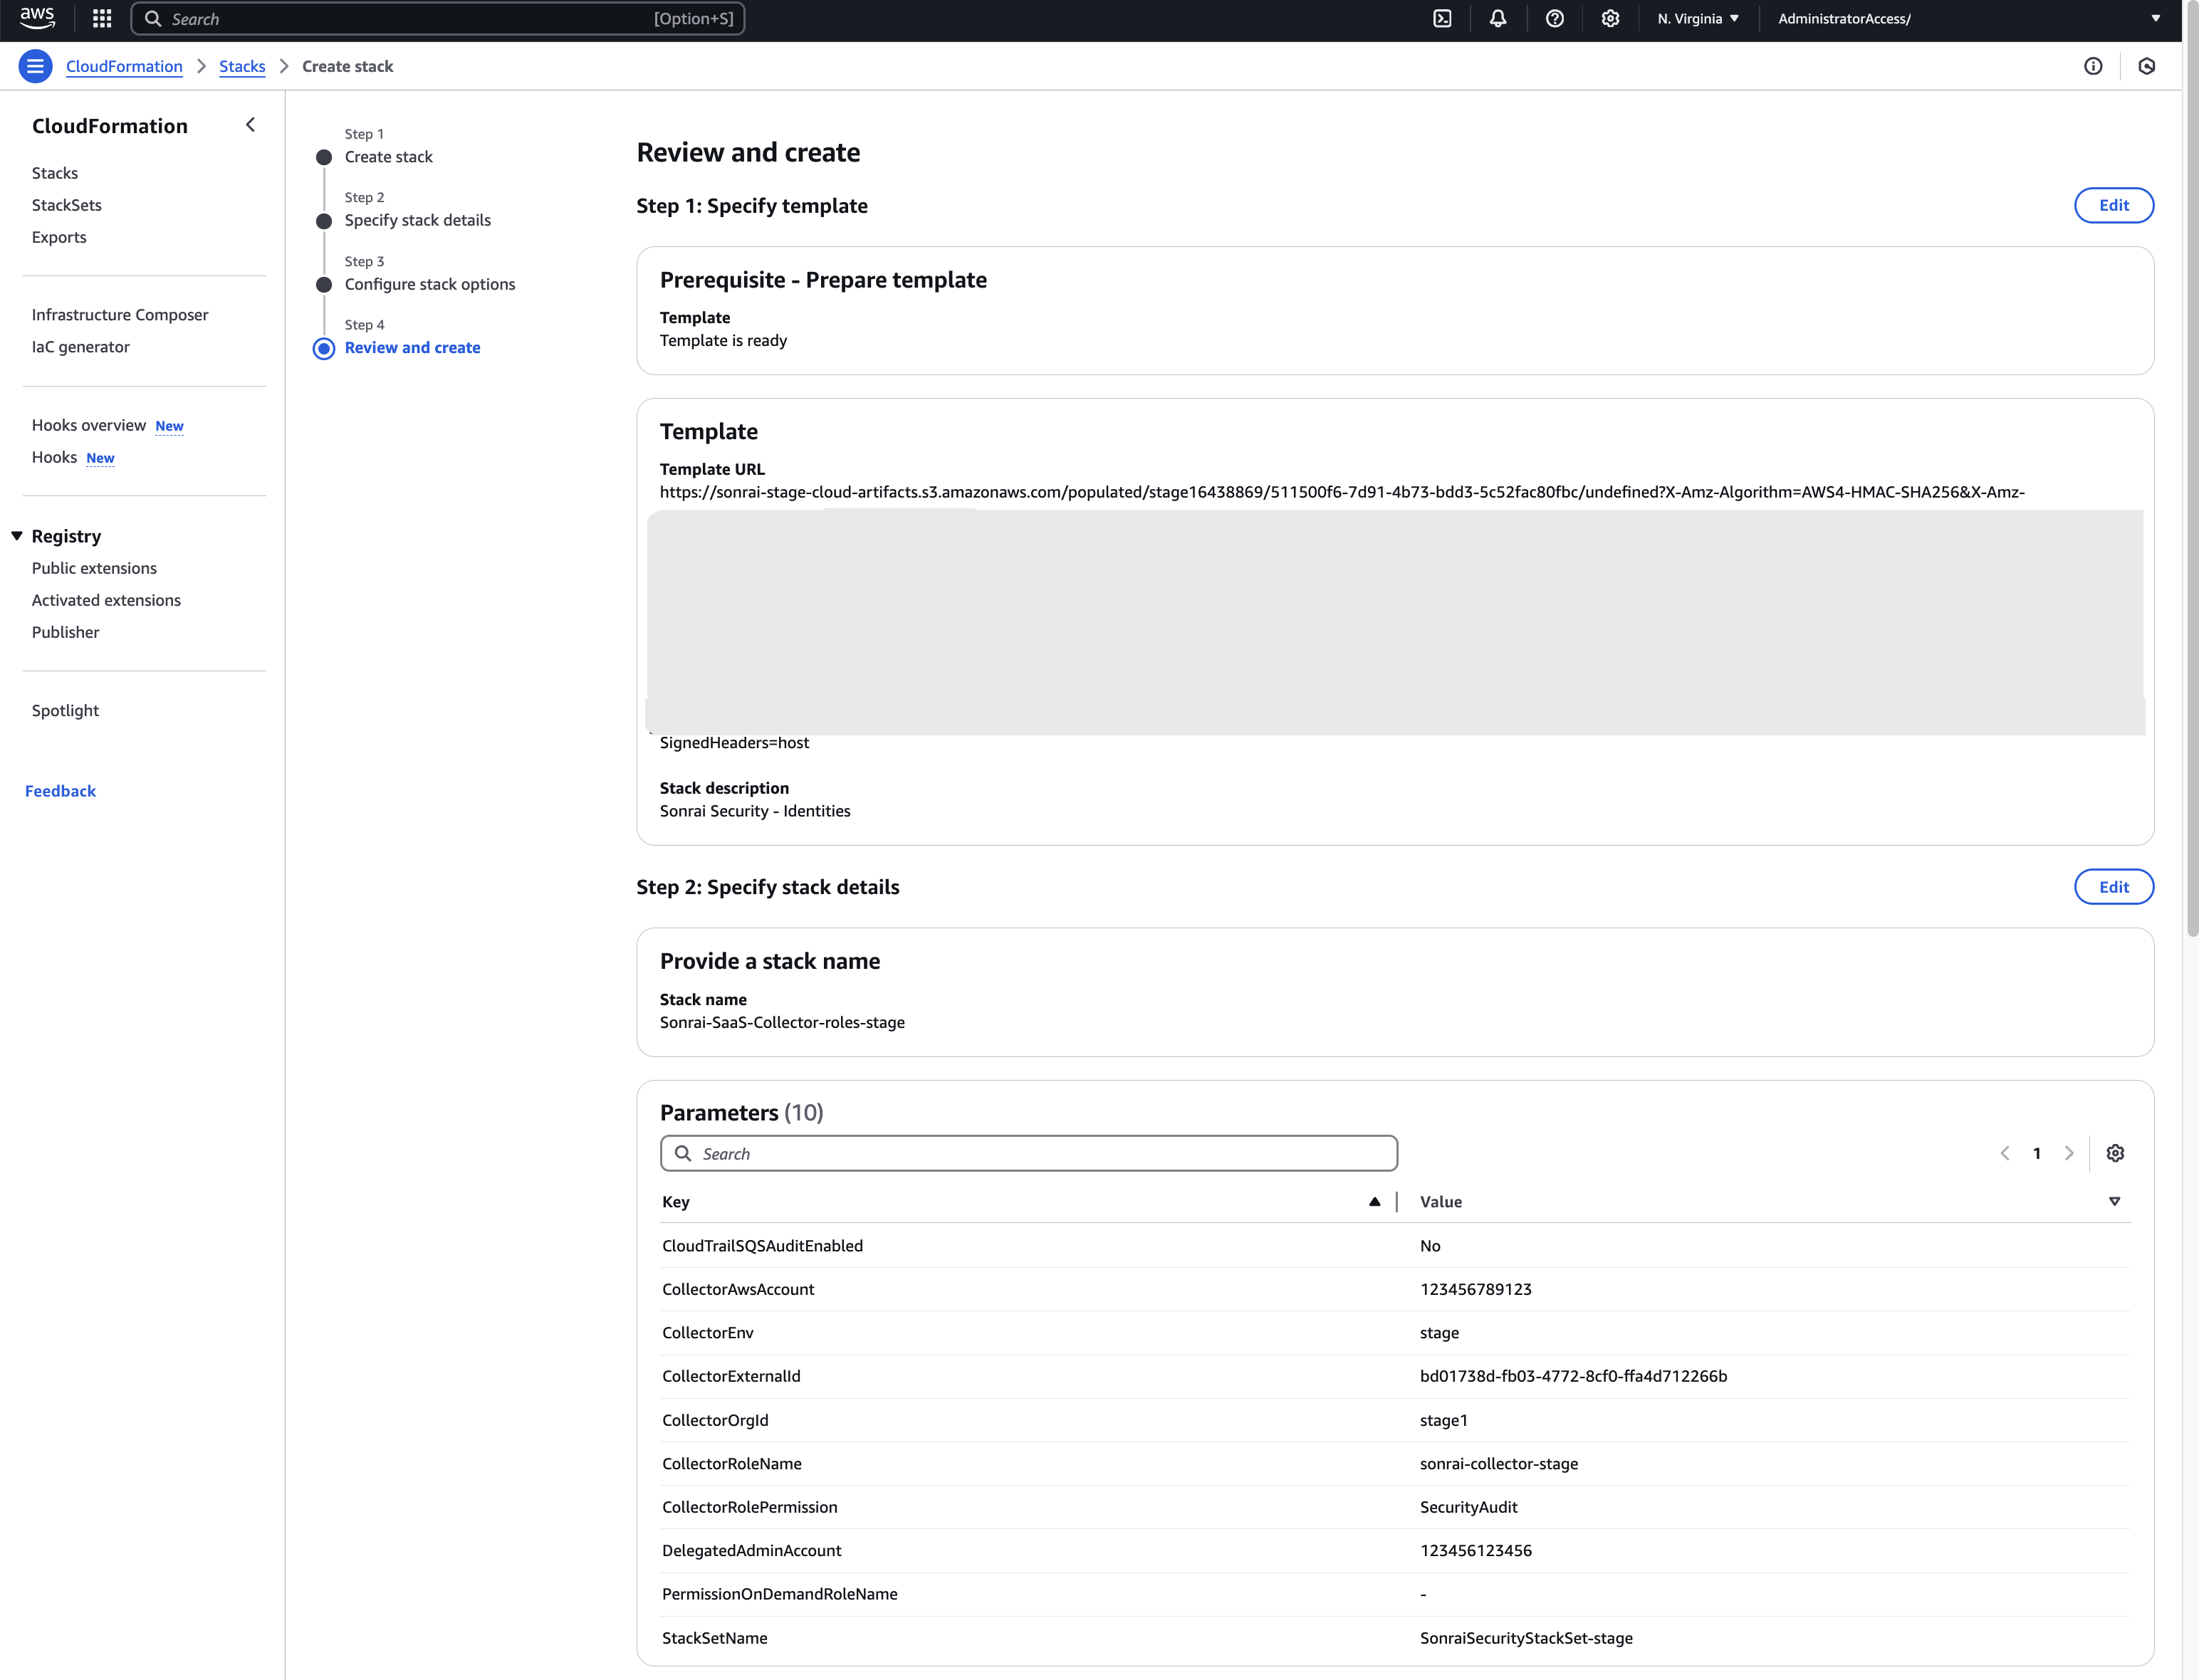Click page number 1 in Parameters

point(2037,1153)
